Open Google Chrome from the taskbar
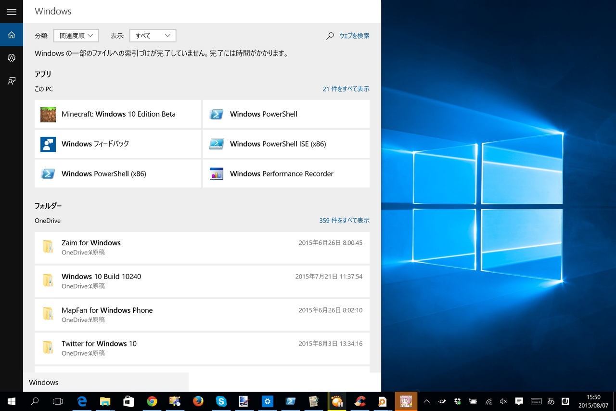This screenshot has width=616, height=411. pyautogui.click(x=152, y=401)
